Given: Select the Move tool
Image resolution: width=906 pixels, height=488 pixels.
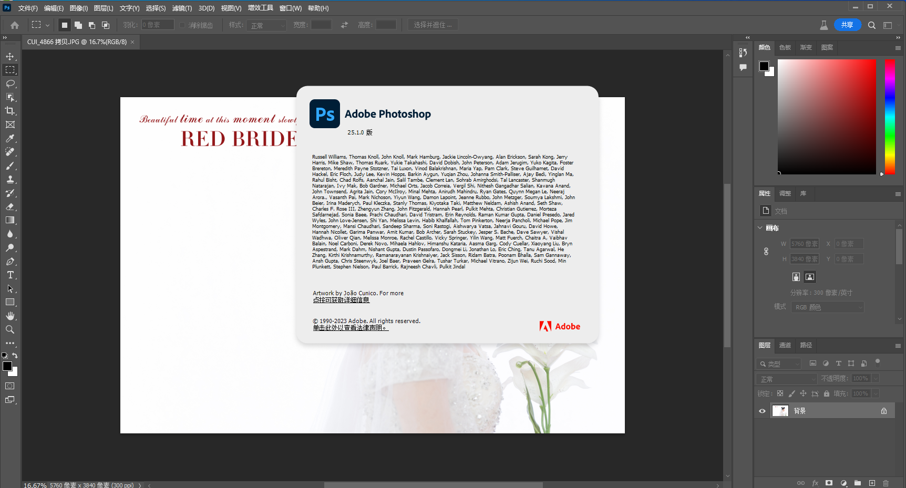Looking at the screenshot, I should click(x=10, y=56).
